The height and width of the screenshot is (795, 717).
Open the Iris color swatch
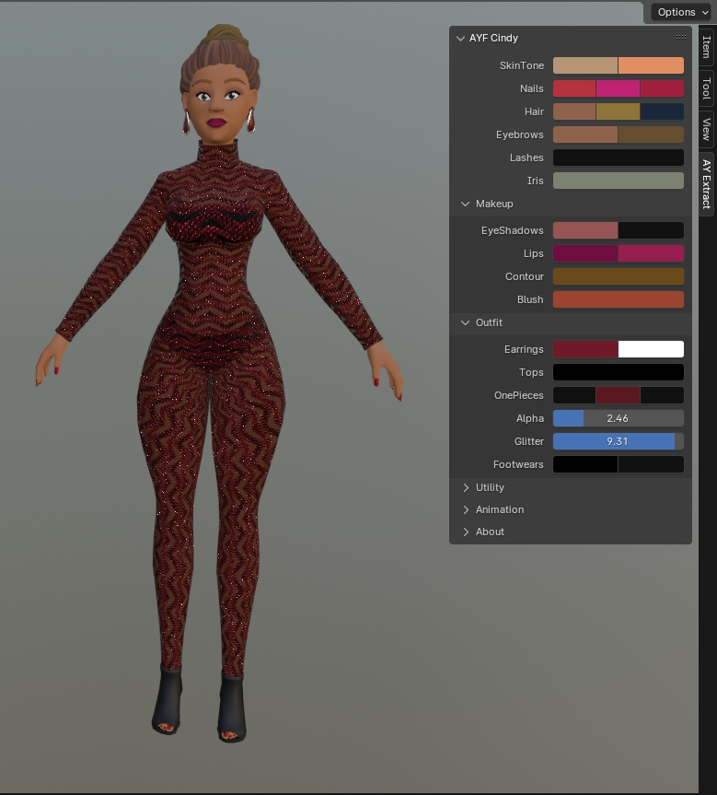pos(618,181)
